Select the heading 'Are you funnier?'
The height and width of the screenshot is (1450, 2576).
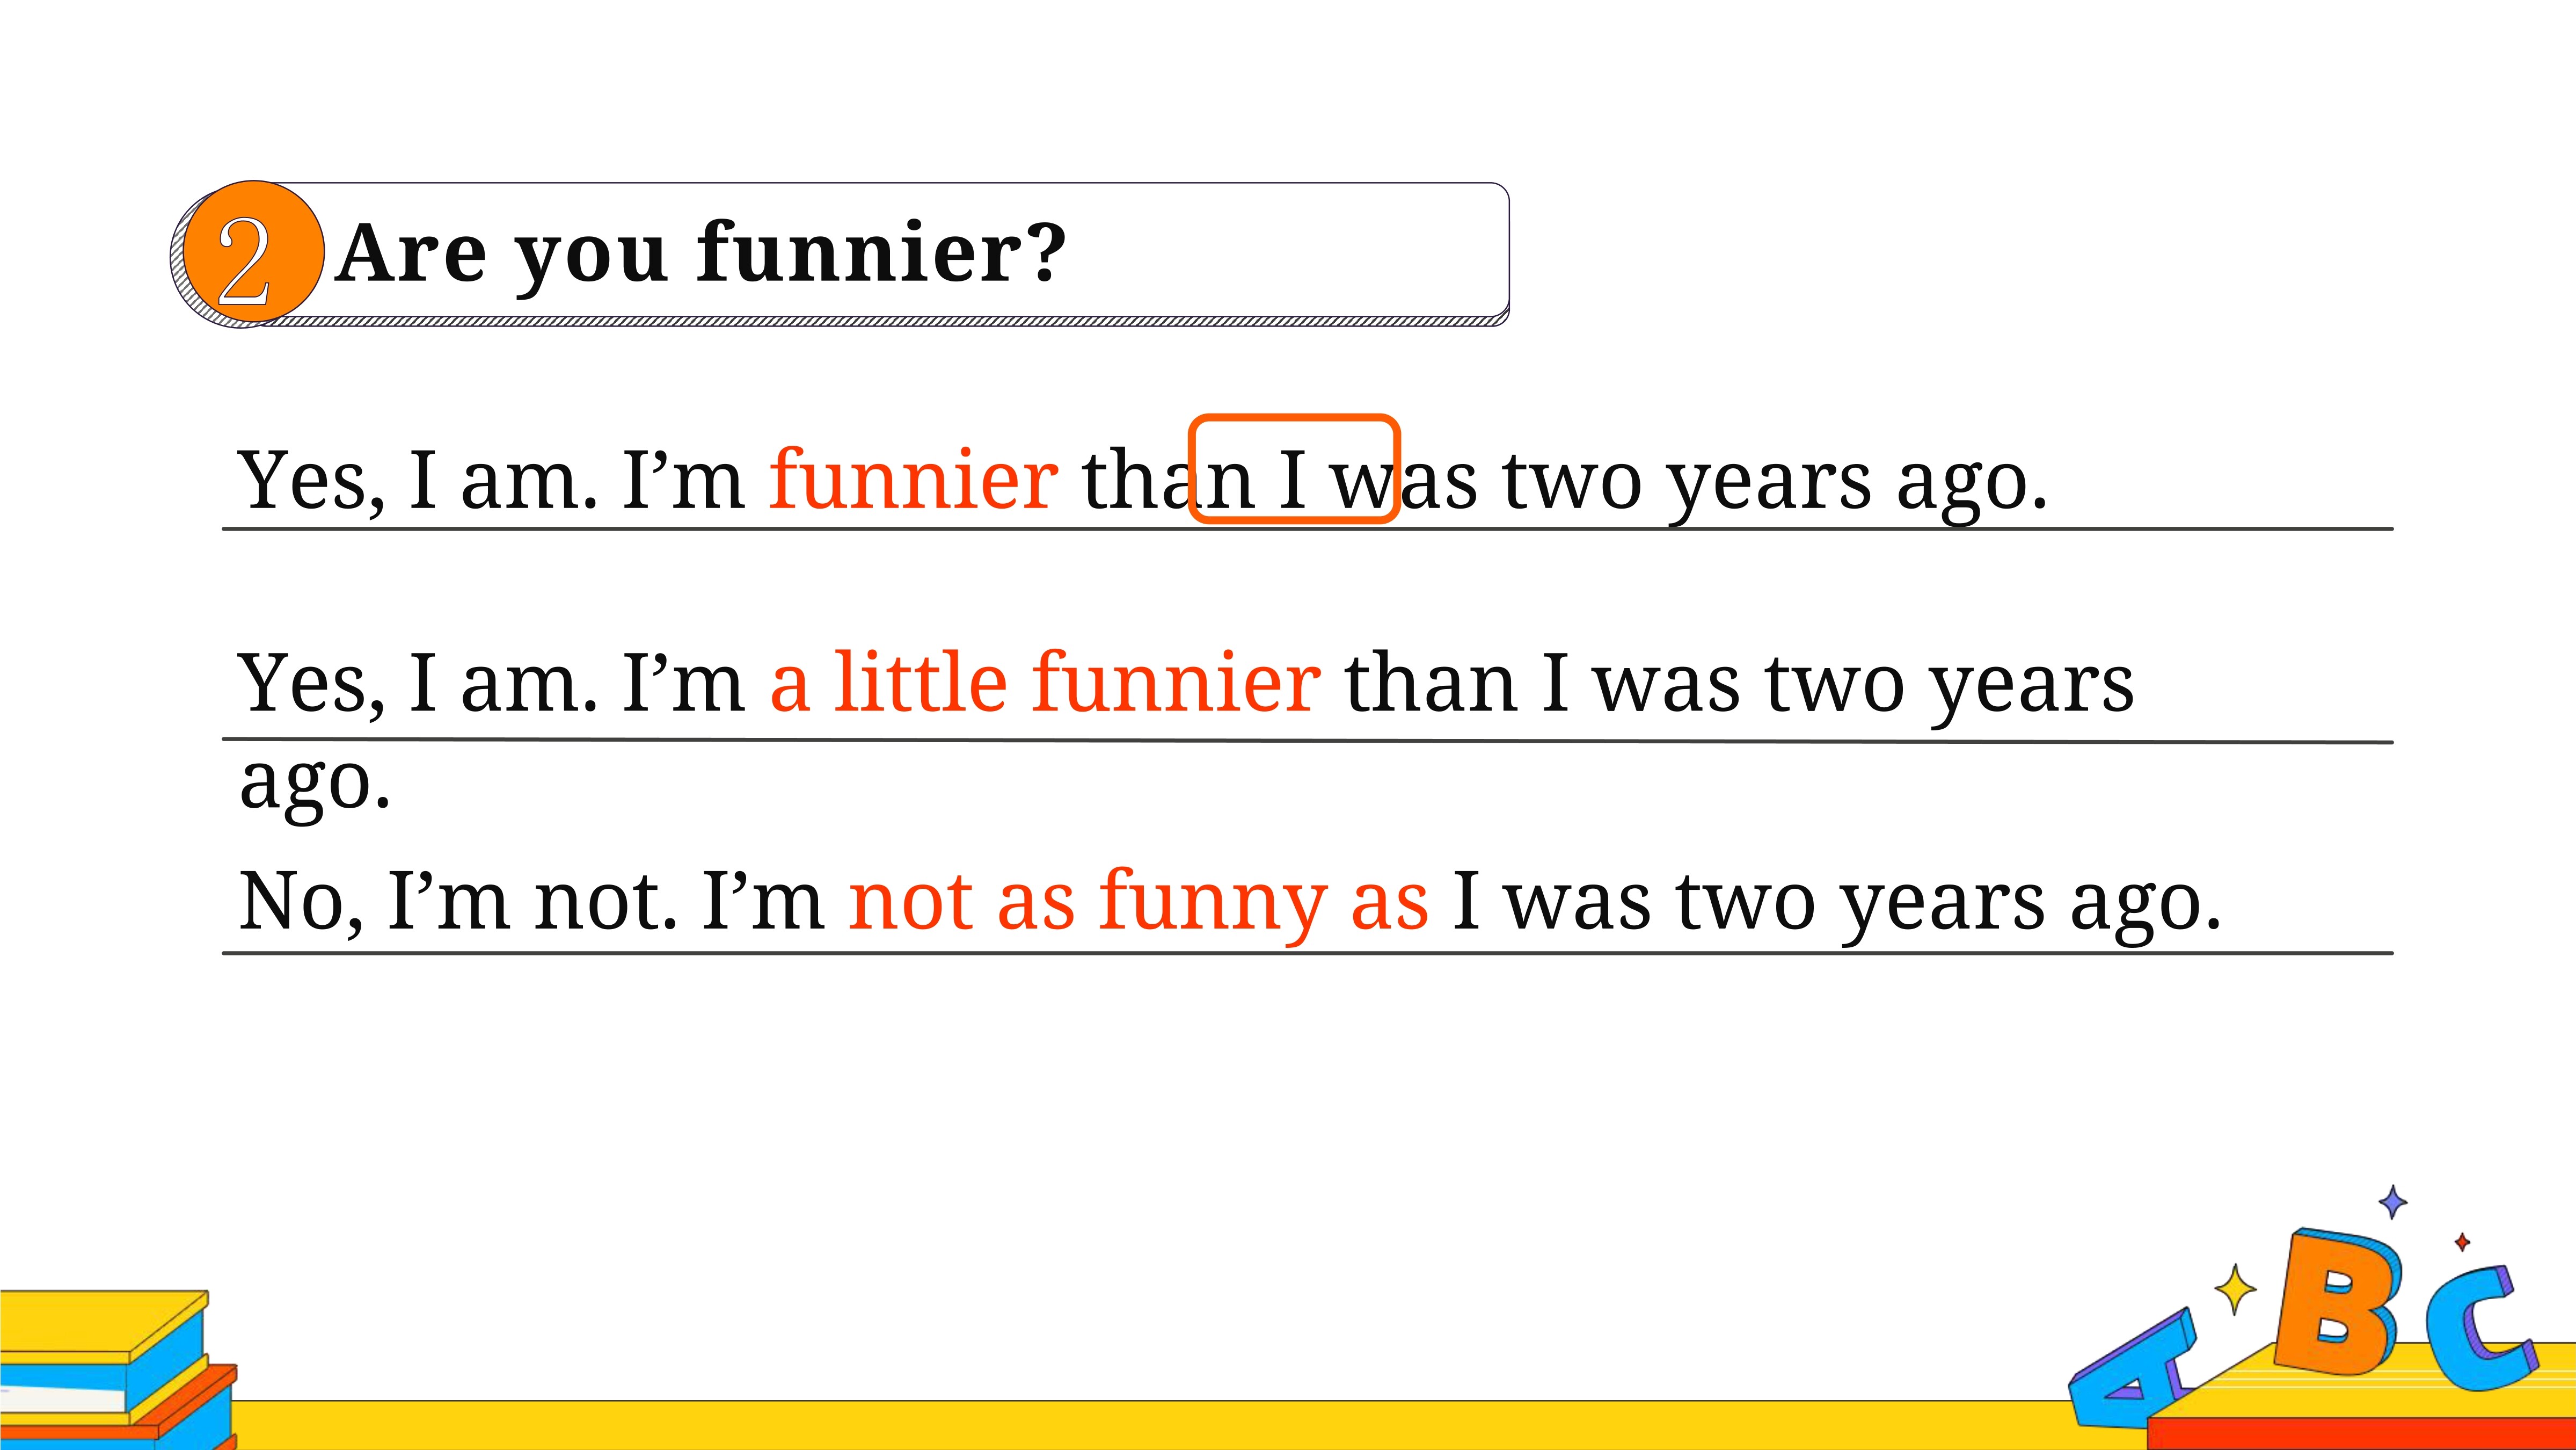point(701,253)
